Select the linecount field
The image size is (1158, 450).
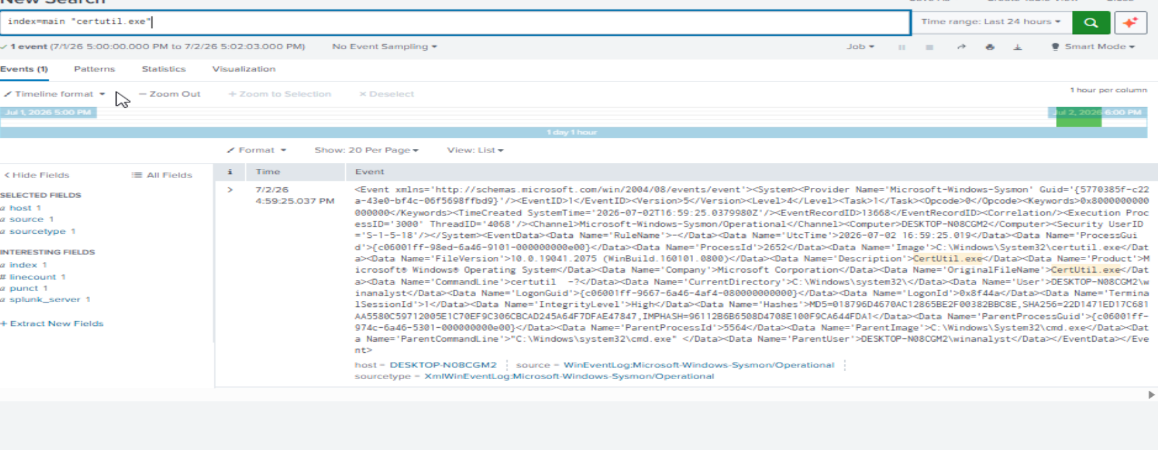pos(33,277)
